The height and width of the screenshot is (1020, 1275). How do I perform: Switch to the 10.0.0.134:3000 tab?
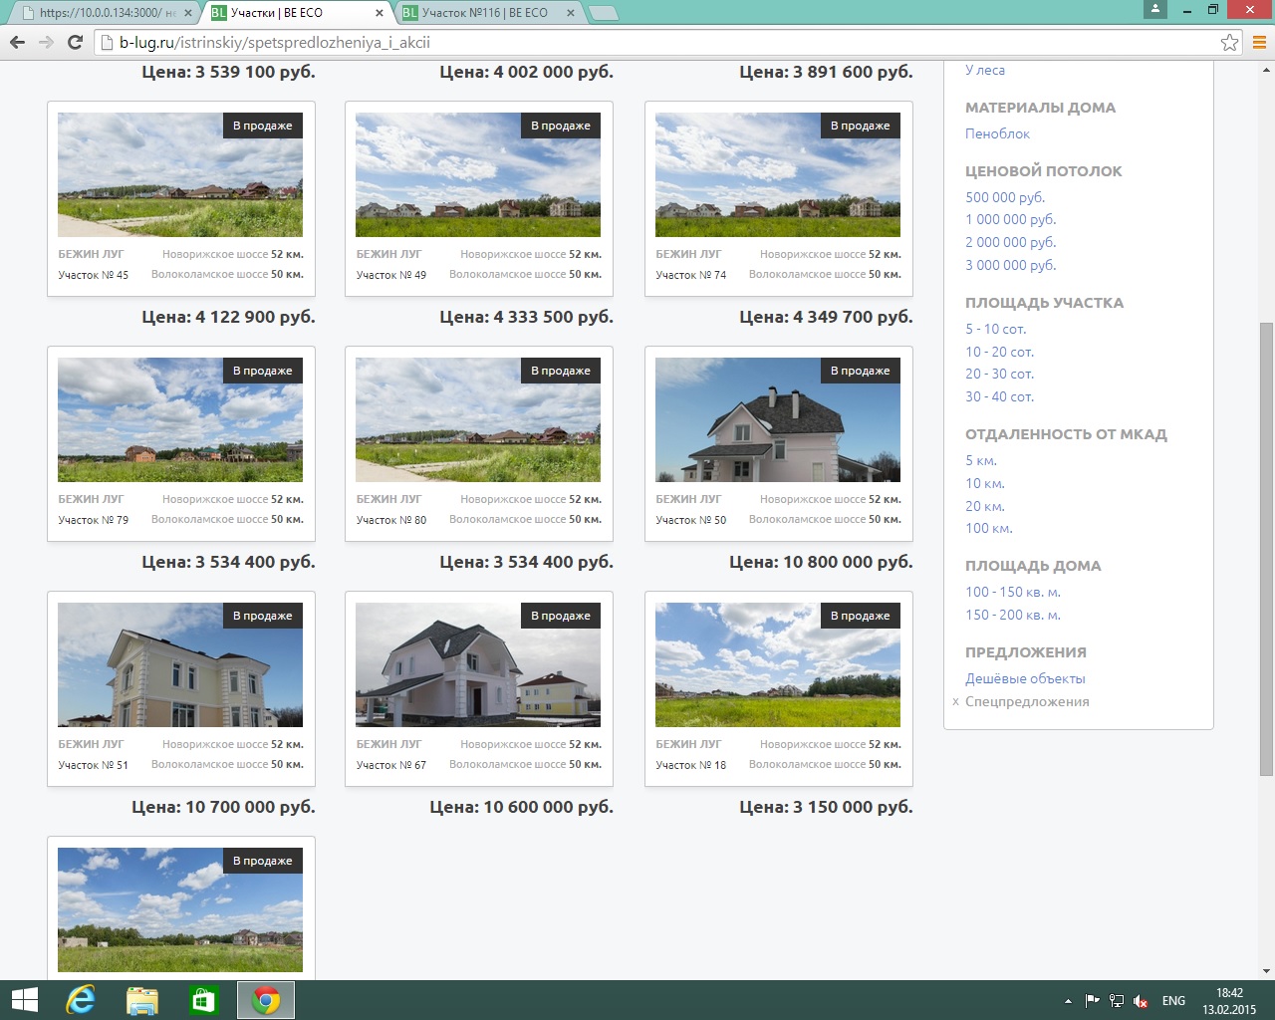(x=100, y=13)
